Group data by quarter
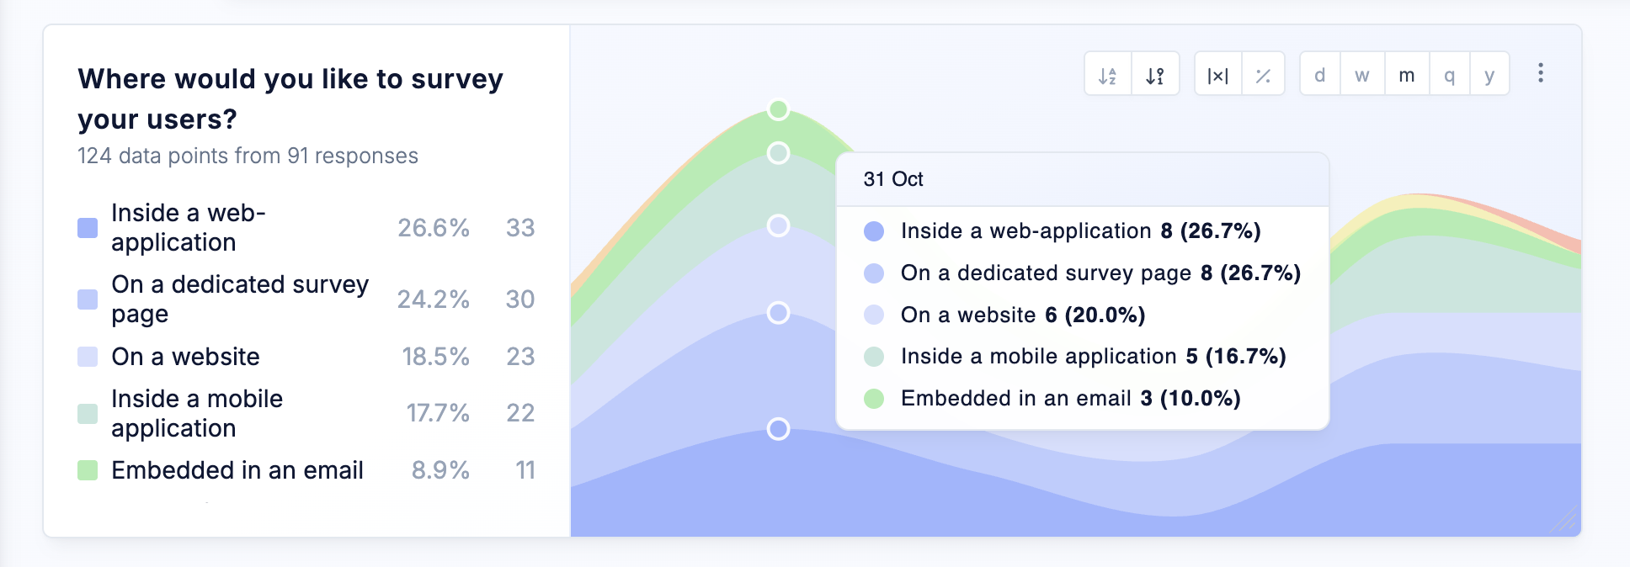The image size is (1630, 567). (x=1449, y=75)
